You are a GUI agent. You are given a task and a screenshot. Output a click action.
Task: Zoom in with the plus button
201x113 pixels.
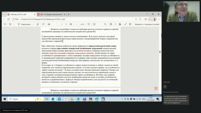coord(66,24)
